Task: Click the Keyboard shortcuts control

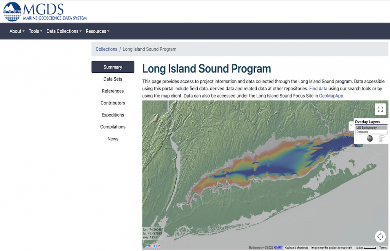Action: 296,248
